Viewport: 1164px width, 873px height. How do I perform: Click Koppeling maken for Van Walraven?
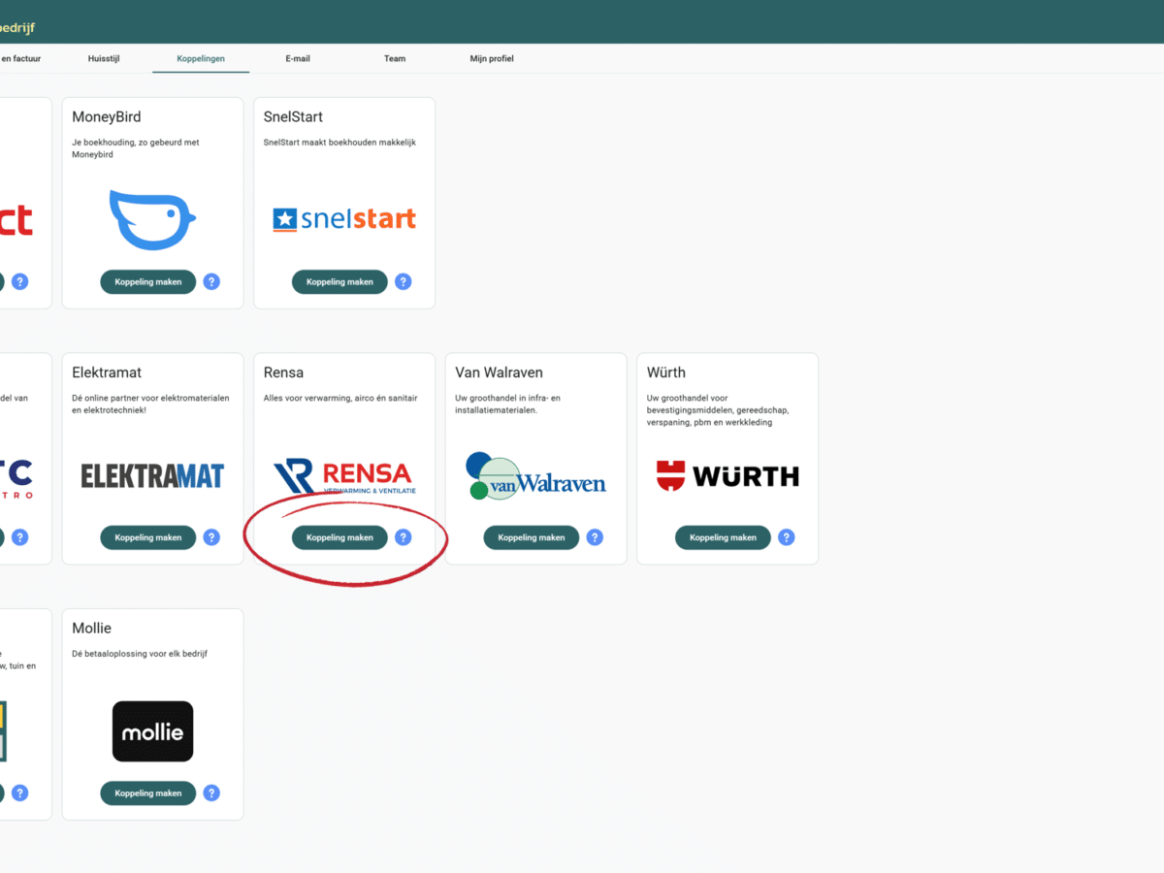(x=532, y=537)
